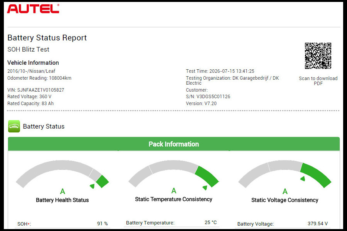347x231 pixels.
Task: Click the Battery Health Status gauge
Action: point(62,174)
